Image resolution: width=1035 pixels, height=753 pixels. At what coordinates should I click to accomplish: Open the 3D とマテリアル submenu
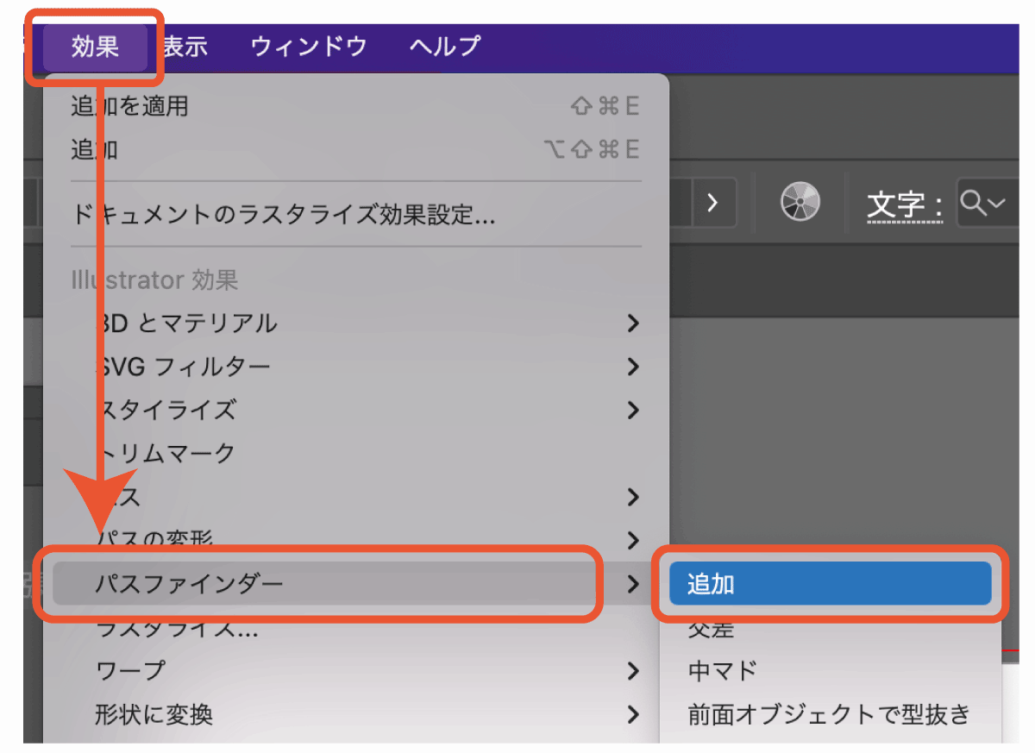click(355, 323)
